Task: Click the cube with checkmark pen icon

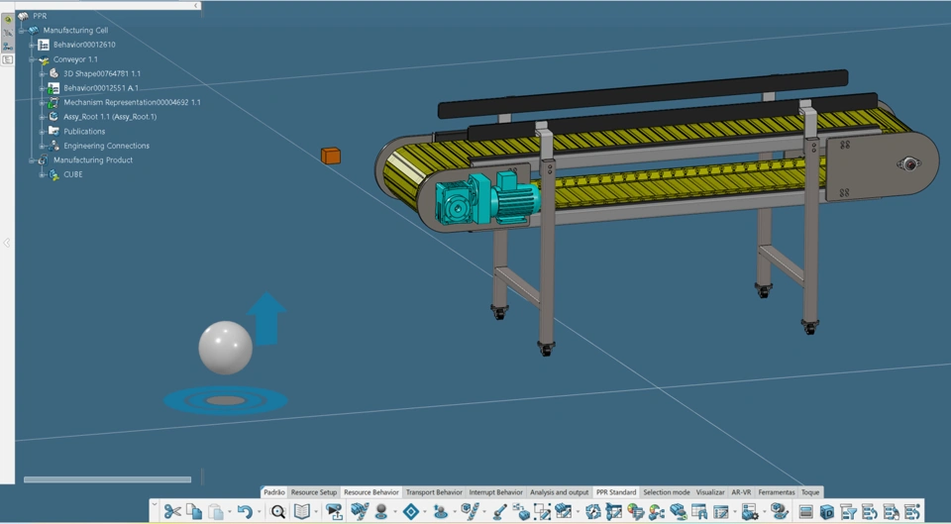Action: (x=470, y=511)
